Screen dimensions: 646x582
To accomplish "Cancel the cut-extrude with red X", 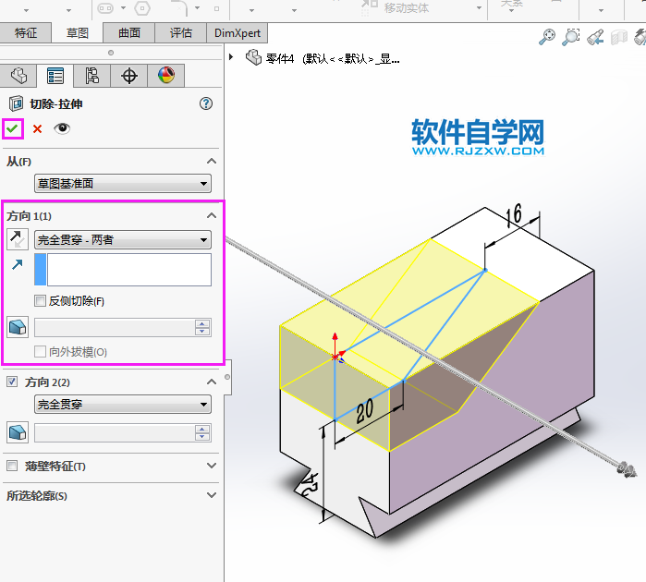I will click(x=38, y=129).
